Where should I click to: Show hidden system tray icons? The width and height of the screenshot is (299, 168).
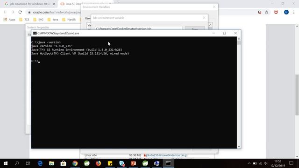249,163
